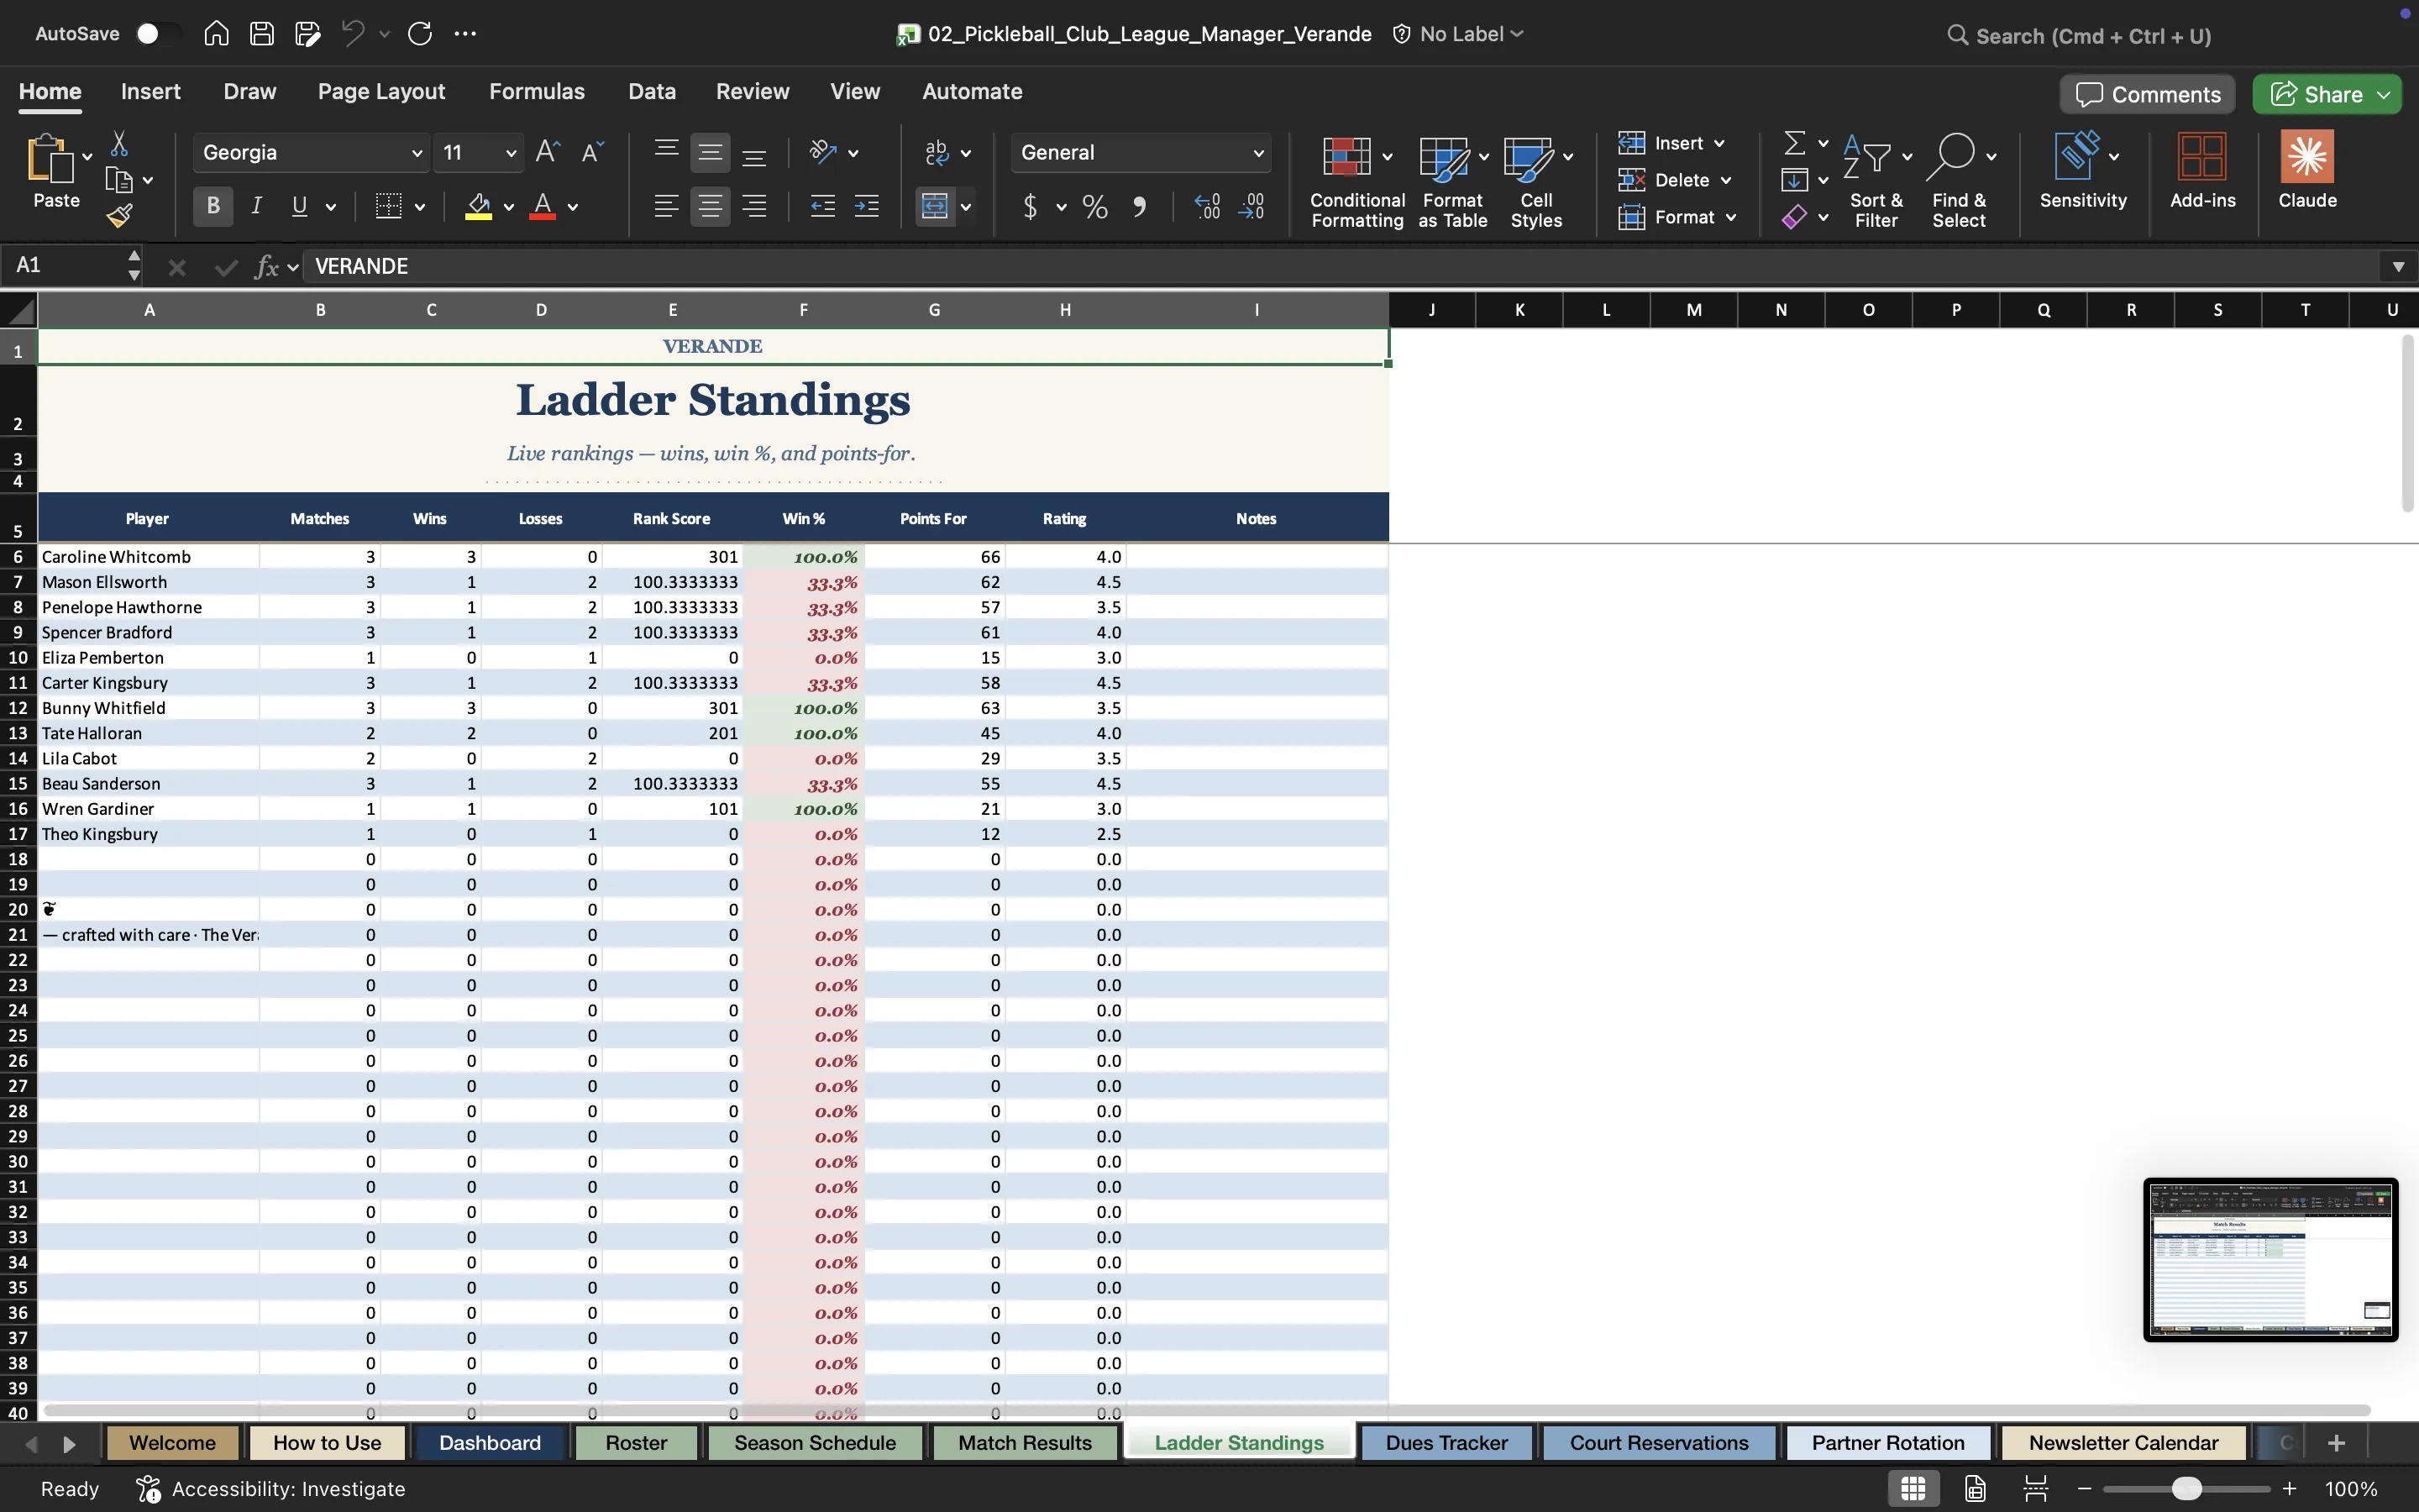Expand the formula bar

(2398, 266)
